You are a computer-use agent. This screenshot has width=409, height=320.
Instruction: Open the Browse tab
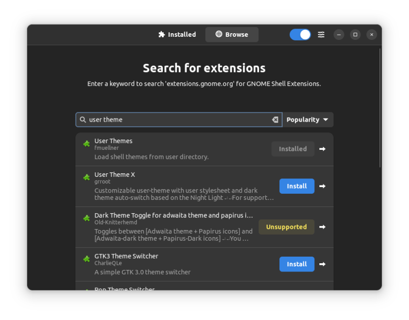pyautogui.click(x=232, y=34)
